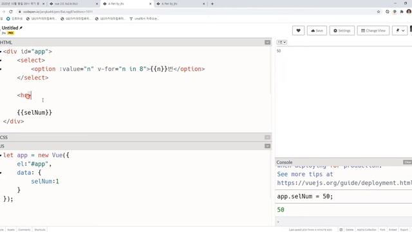Click Export in footer bar

click(404, 229)
